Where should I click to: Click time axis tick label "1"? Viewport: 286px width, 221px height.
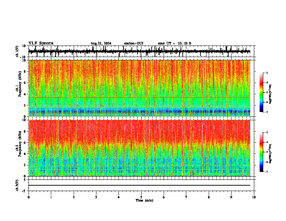(51, 197)
